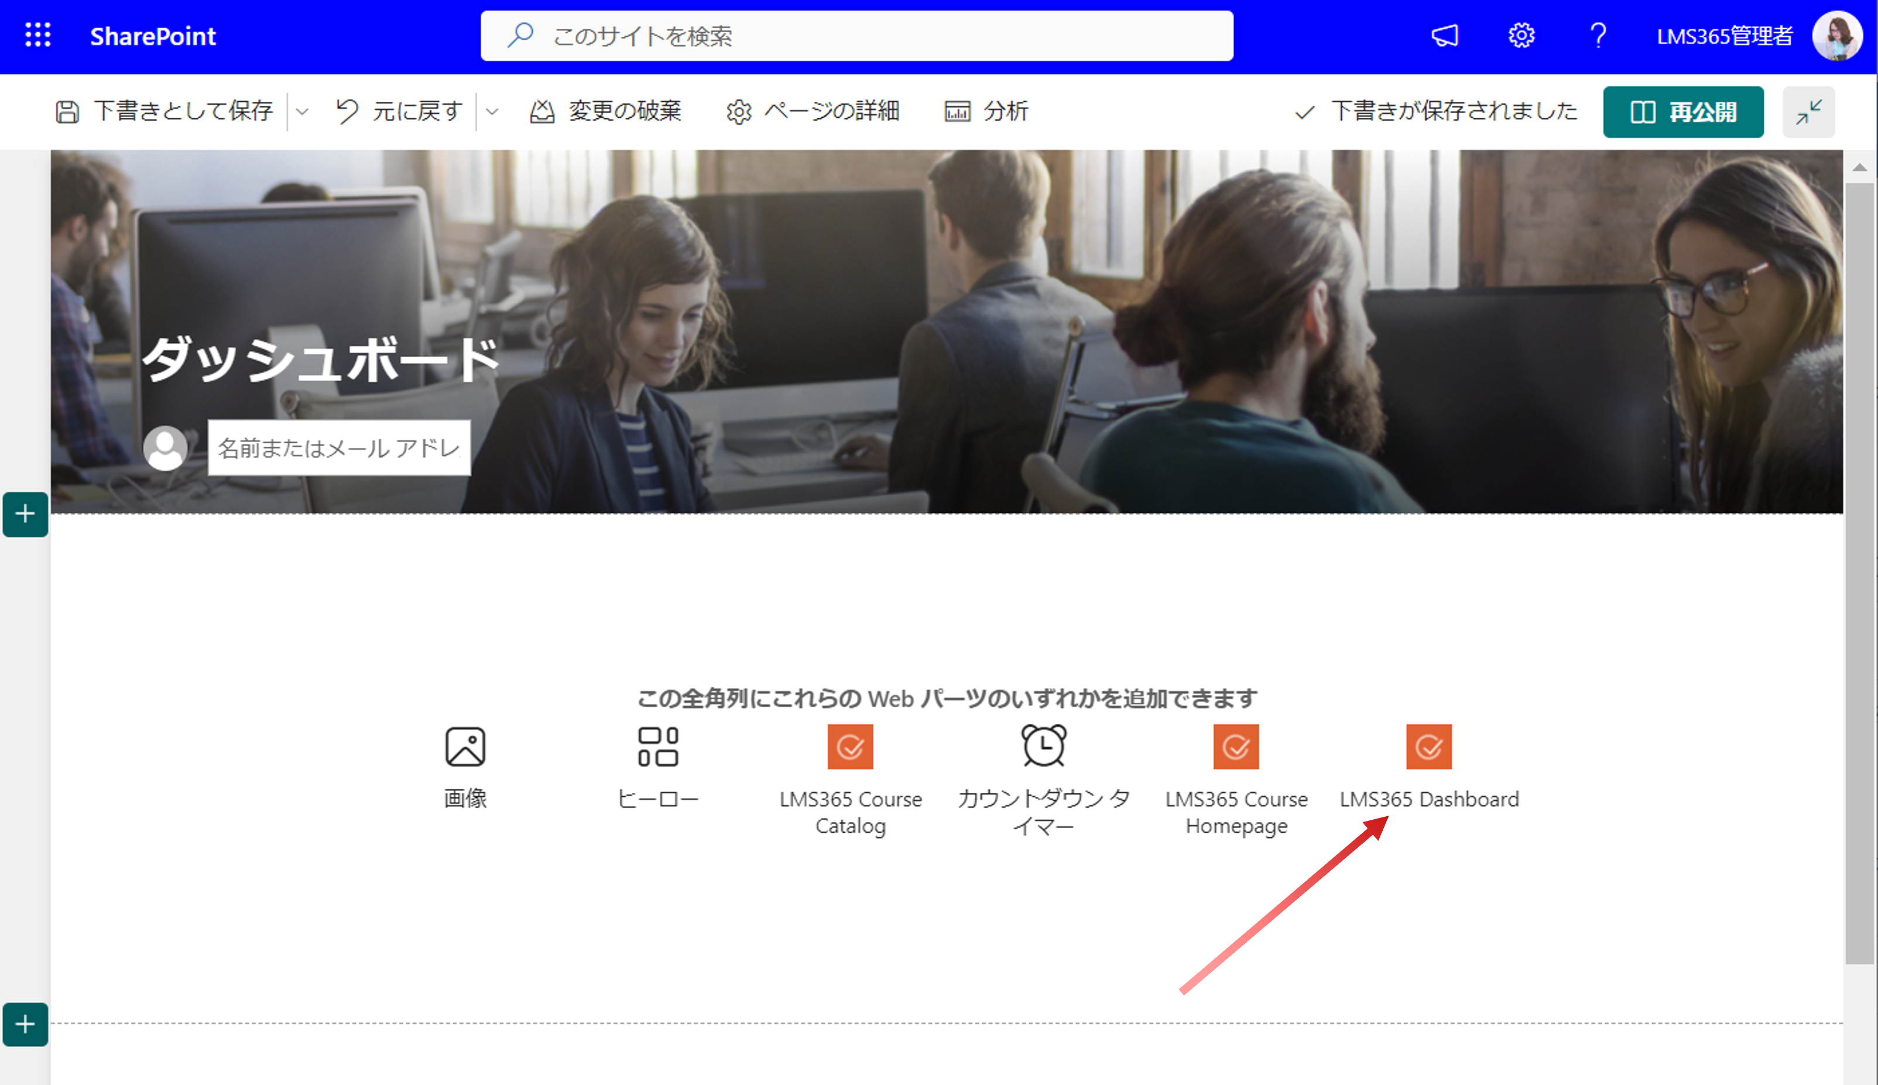
Task: Click the search magnifier icon
Action: pos(520,35)
